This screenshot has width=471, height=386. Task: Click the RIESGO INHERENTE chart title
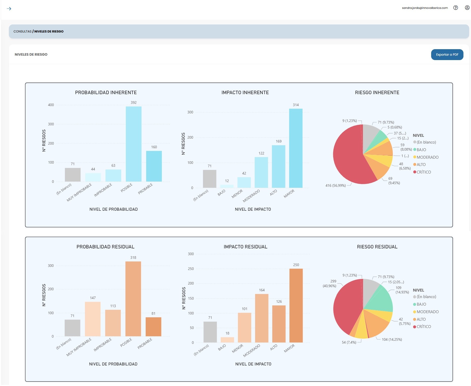click(x=377, y=93)
